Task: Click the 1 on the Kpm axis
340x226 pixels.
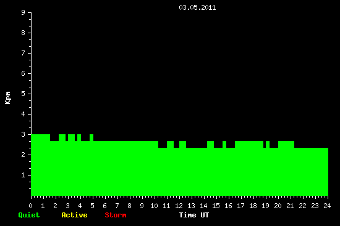Action: pos(23,175)
